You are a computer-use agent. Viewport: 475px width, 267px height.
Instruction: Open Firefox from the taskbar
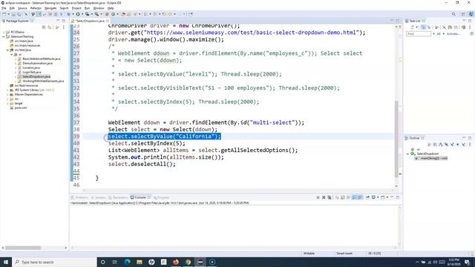[176, 262]
